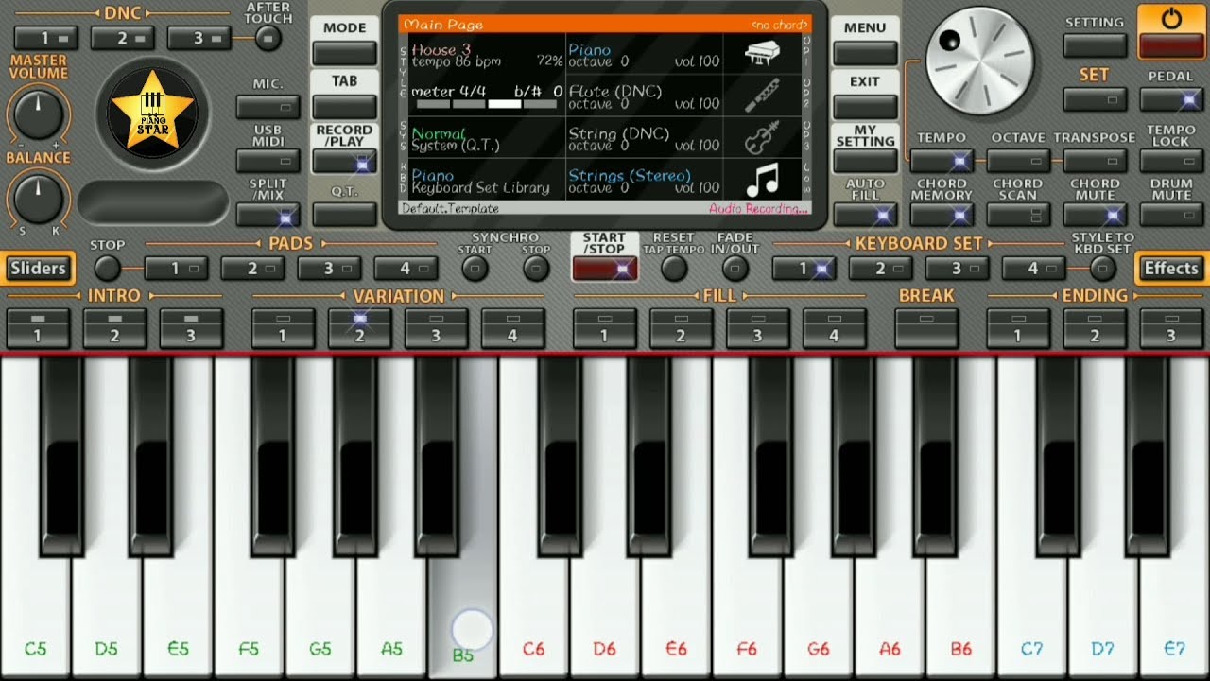Trigger Pad 3
This screenshot has height=681, width=1210.
(x=329, y=269)
